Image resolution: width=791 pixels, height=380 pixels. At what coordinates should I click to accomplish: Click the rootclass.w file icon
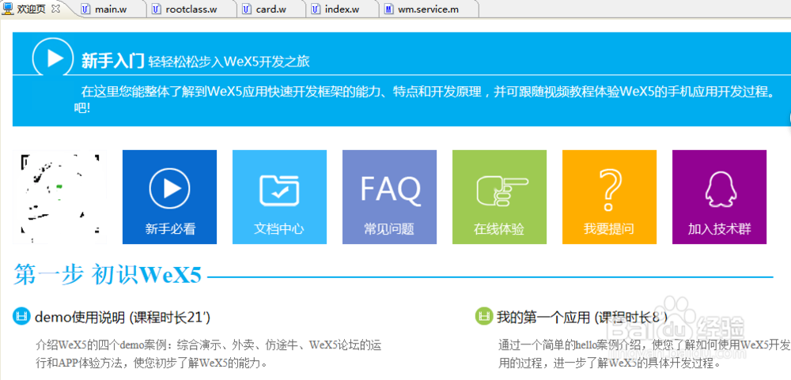point(157,9)
